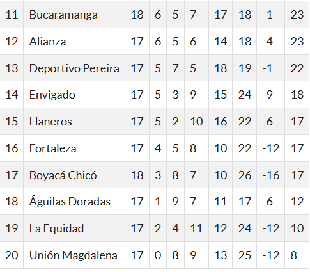Click on Envigado in the standings
The image size is (310, 272).
[52, 95]
